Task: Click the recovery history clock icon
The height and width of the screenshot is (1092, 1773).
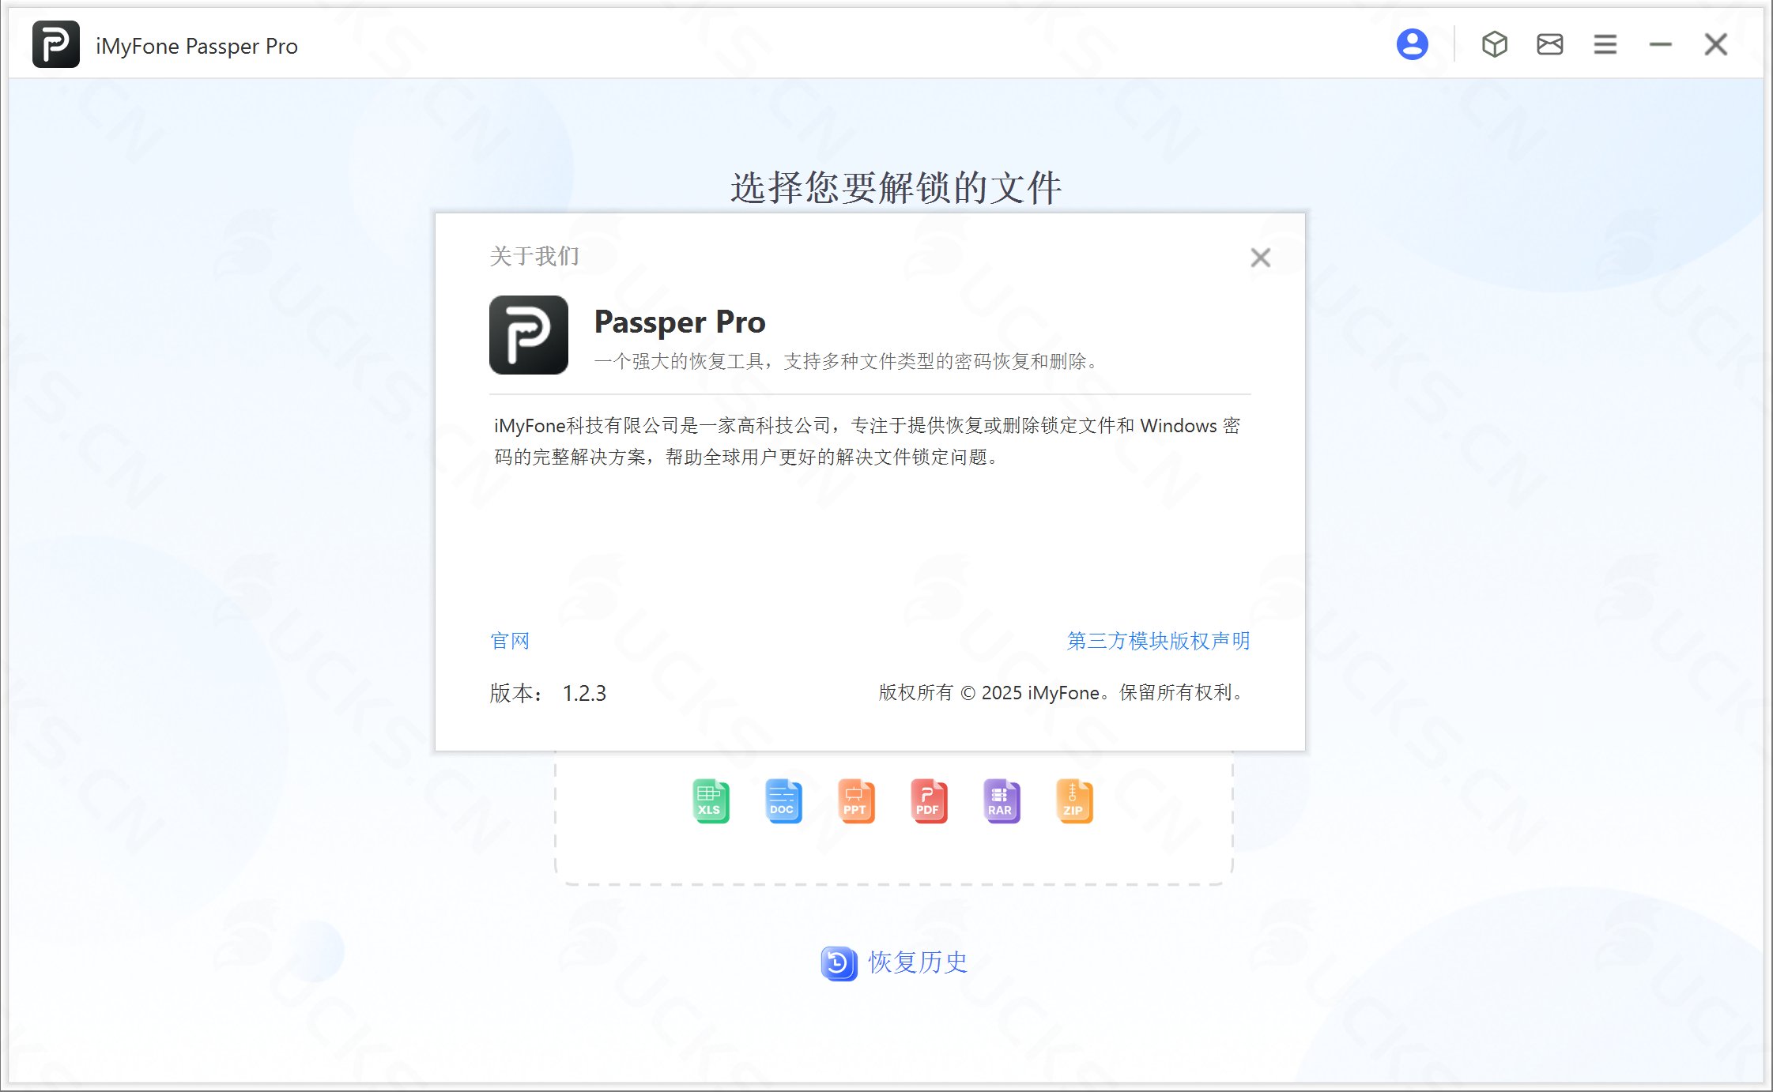Action: [839, 963]
